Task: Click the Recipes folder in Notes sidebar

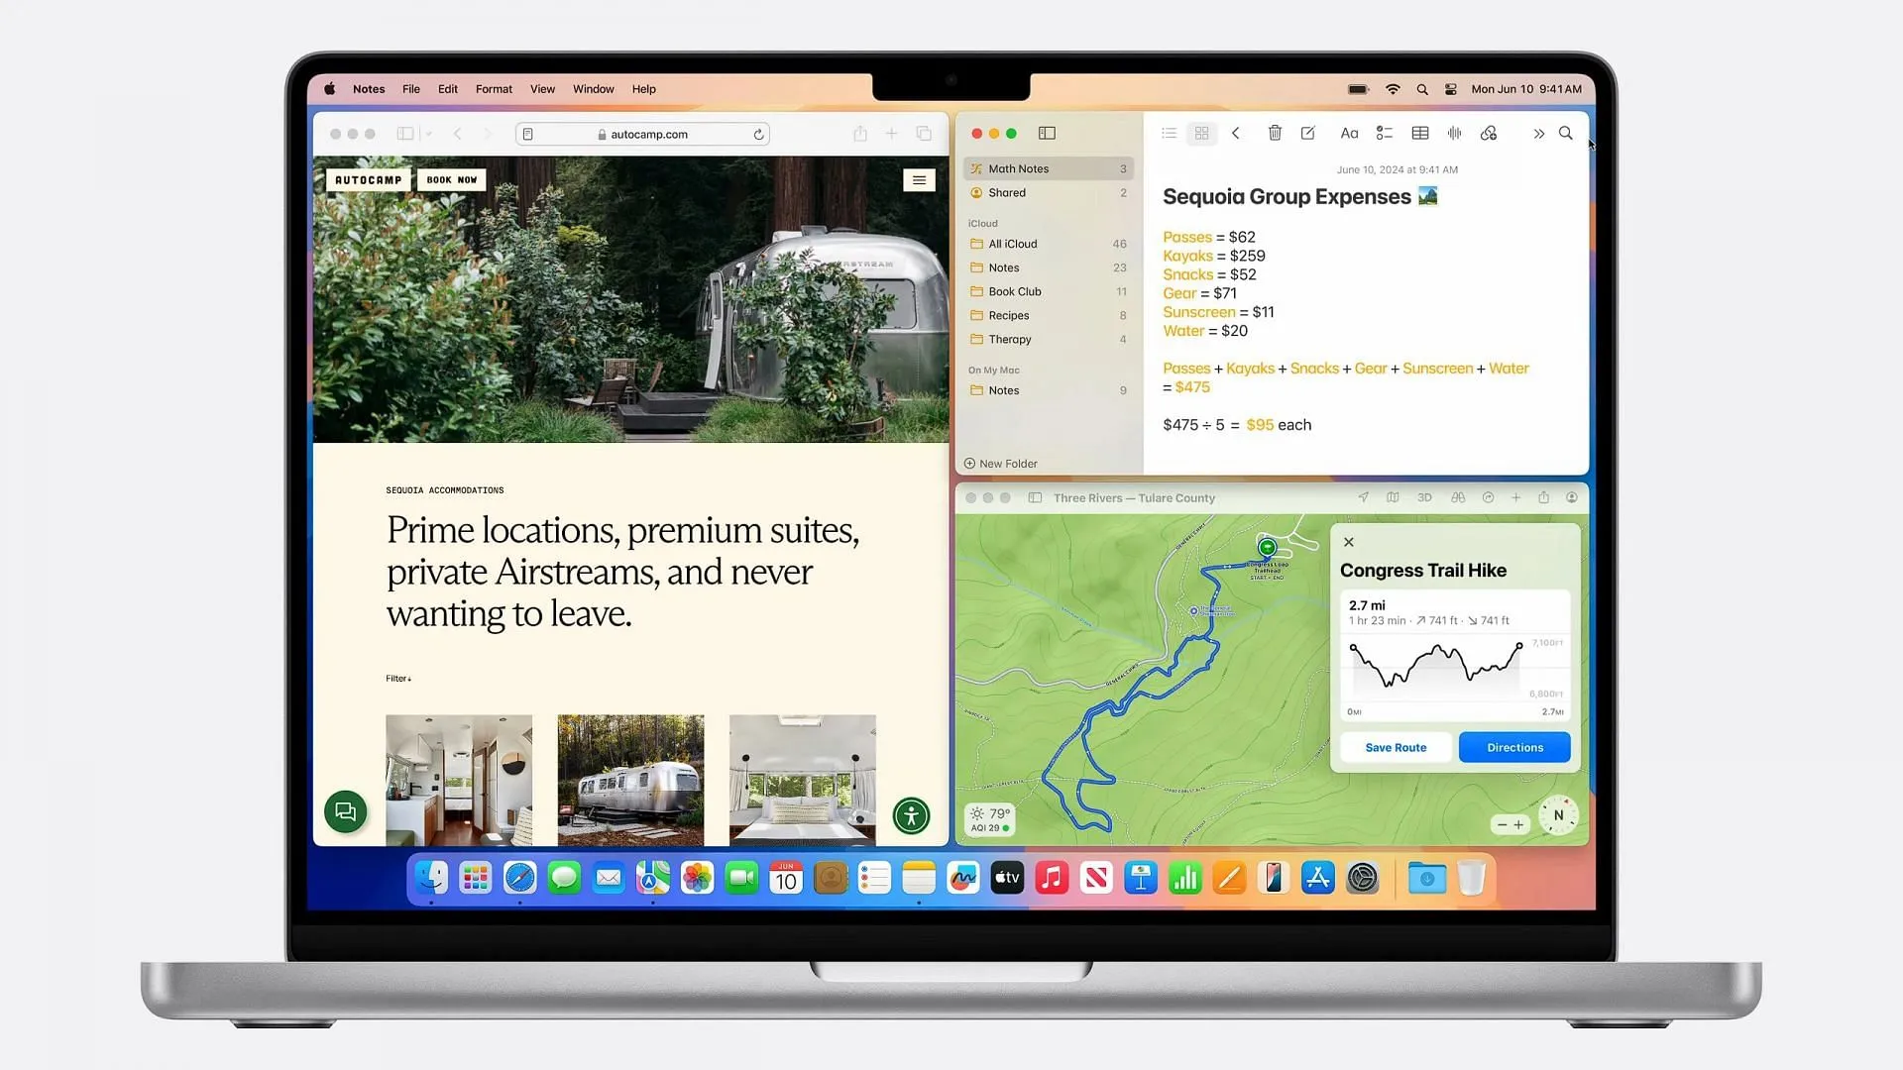Action: click(1009, 315)
